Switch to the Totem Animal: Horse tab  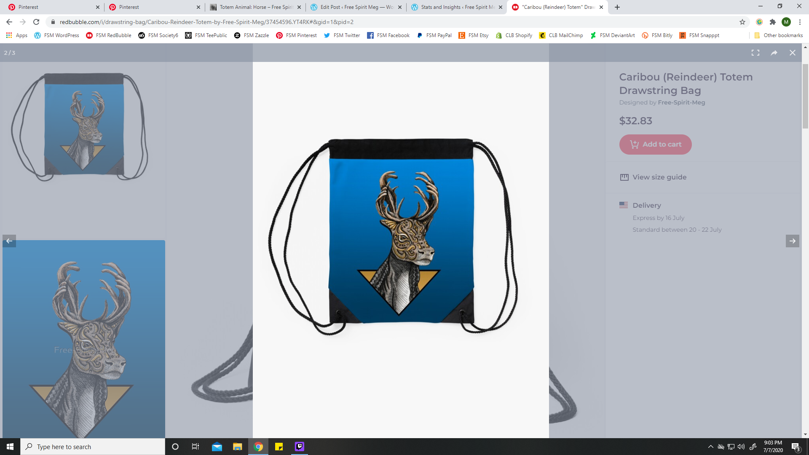click(x=255, y=7)
